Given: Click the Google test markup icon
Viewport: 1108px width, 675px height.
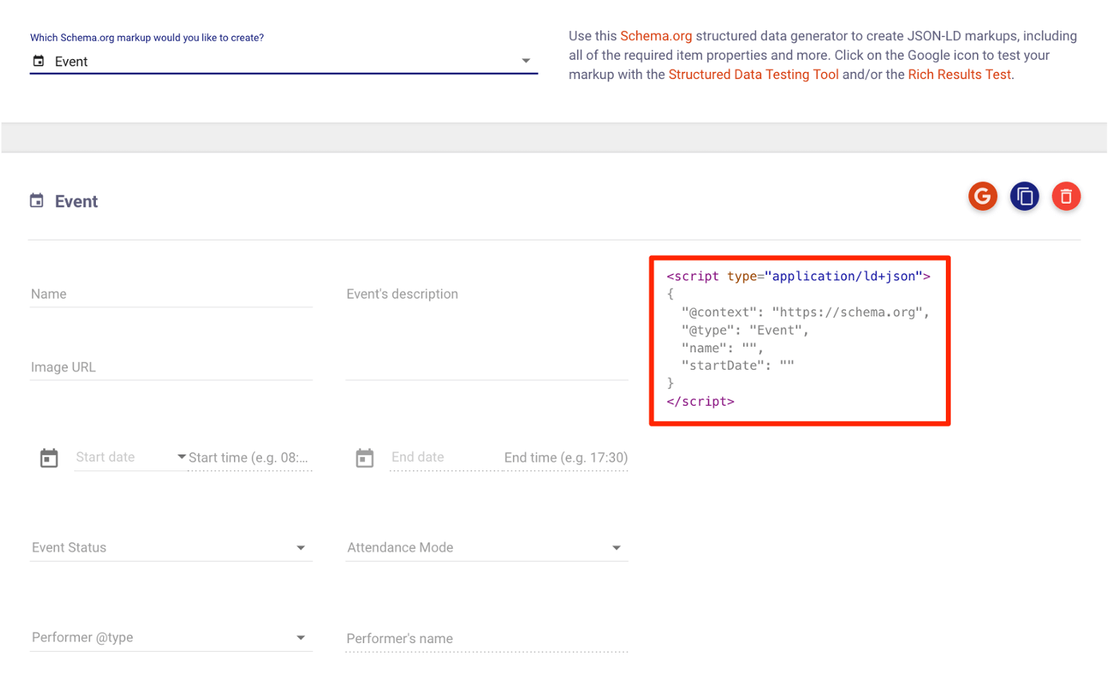Looking at the screenshot, I should pyautogui.click(x=983, y=196).
